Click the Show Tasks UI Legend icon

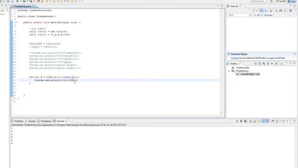(x=291, y=11)
